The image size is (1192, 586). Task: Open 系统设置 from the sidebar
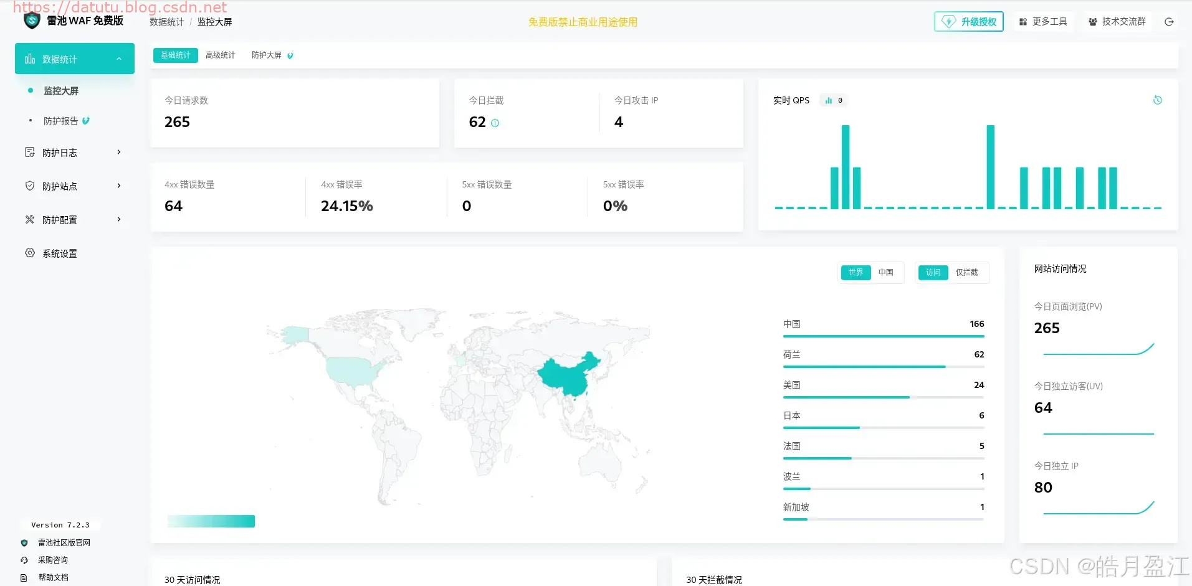pyautogui.click(x=60, y=253)
